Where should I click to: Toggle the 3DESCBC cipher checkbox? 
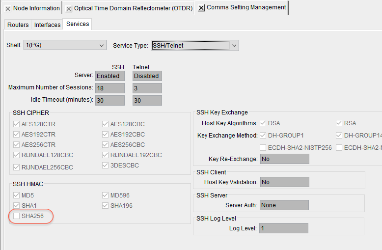click(105, 165)
